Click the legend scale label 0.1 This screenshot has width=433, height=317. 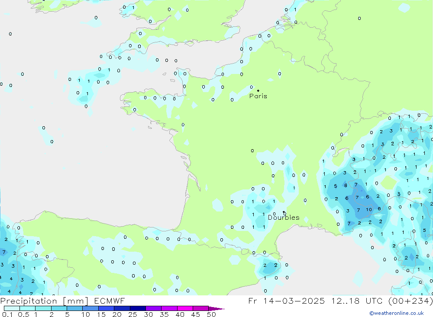7,314
